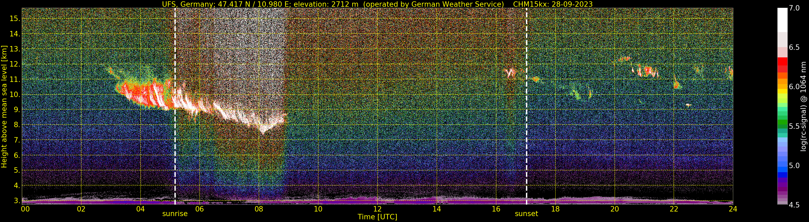This screenshot has width=809, height=222.
Task: Click height axis tick '8.'
Action: (17, 125)
